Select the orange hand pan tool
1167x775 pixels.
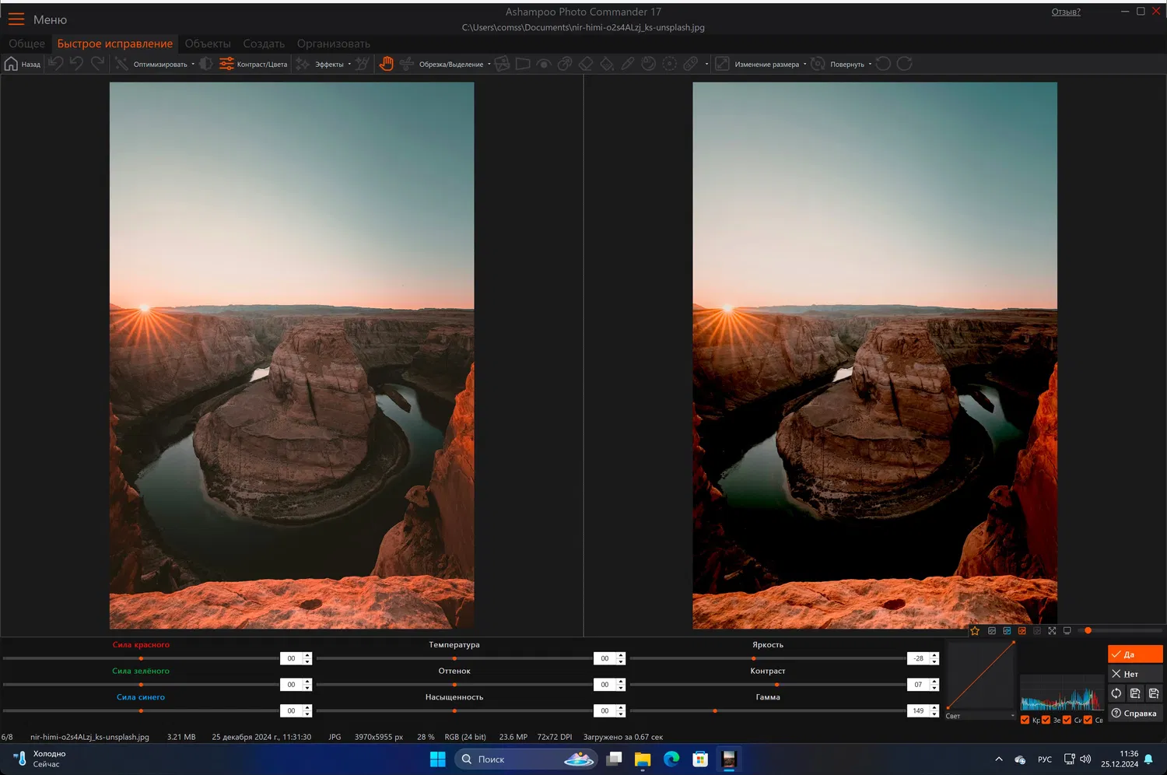click(386, 64)
